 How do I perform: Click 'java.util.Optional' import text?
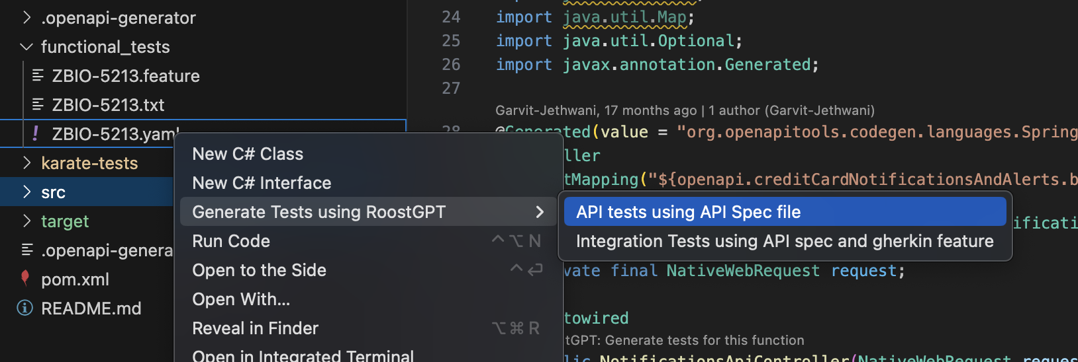pyautogui.click(x=648, y=41)
